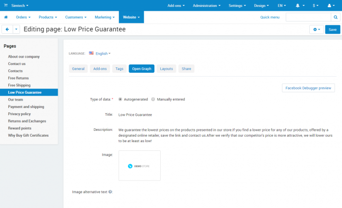Switch to the Layouts tab

point(167,69)
